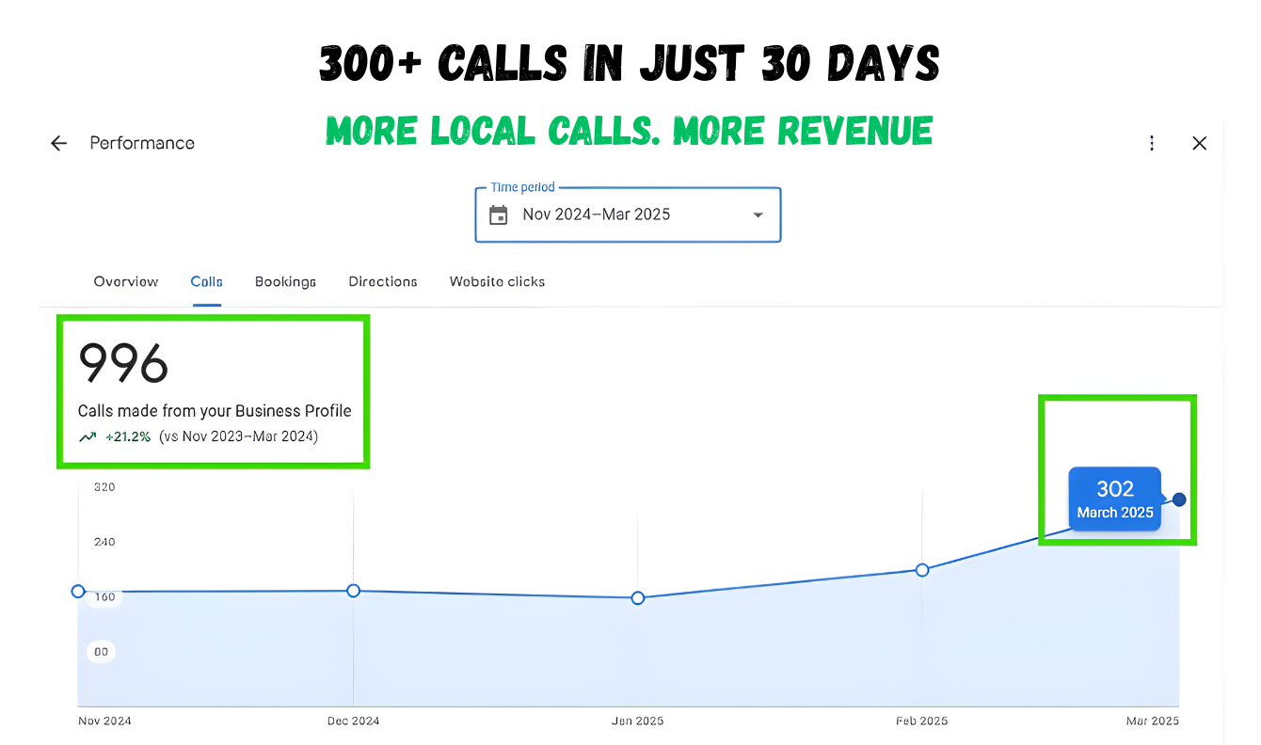Open the three-dot overflow menu
This screenshot has height=745, width=1261.
[1152, 143]
